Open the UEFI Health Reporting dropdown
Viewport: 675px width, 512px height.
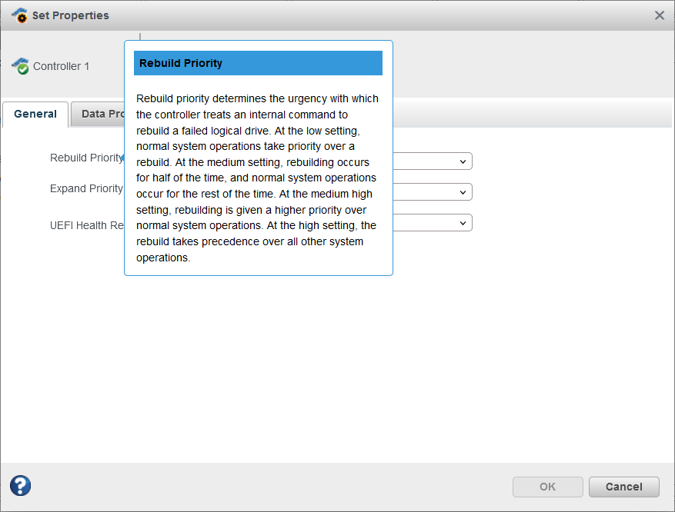pyautogui.click(x=433, y=223)
